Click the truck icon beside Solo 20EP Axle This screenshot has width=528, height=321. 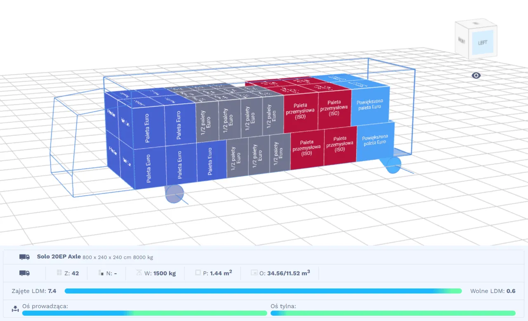pyautogui.click(x=24, y=257)
